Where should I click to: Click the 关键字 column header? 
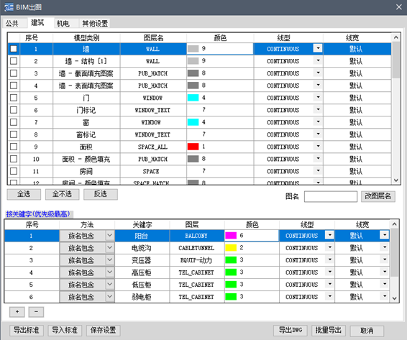(142, 224)
